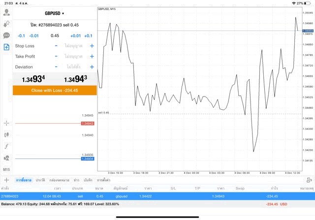315x220 pixels.
Task: Tap the chat messages bubble icon
Action: [x=6, y=35]
